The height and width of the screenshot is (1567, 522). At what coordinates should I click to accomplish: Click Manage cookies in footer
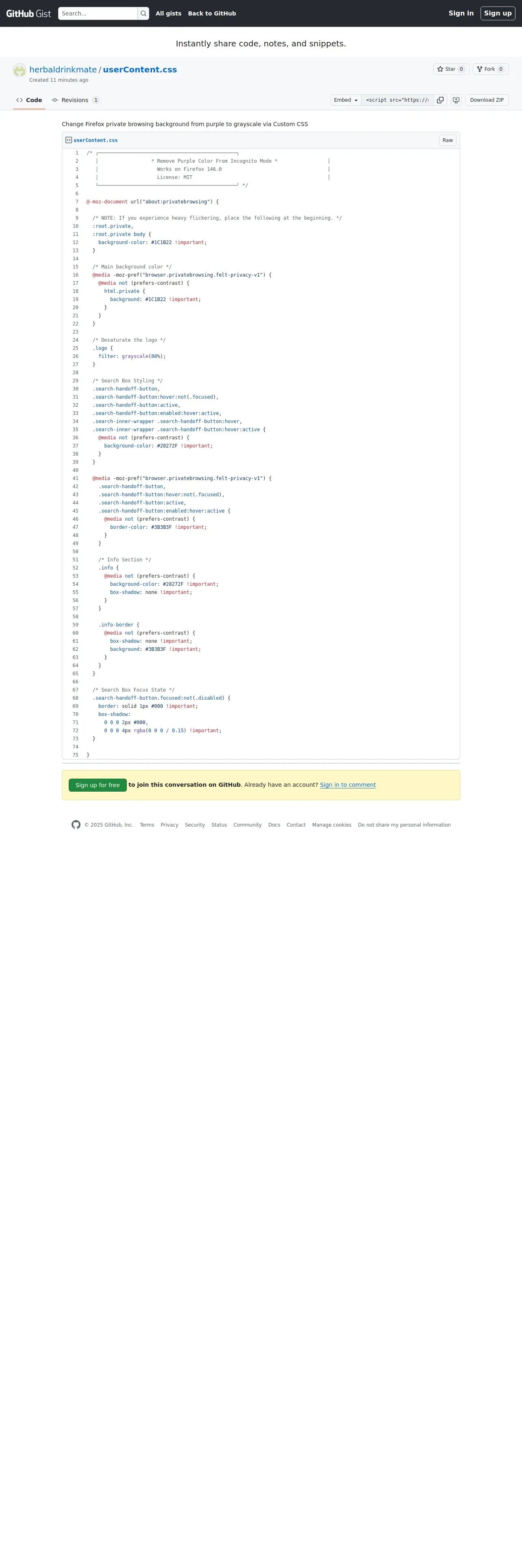(x=332, y=825)
